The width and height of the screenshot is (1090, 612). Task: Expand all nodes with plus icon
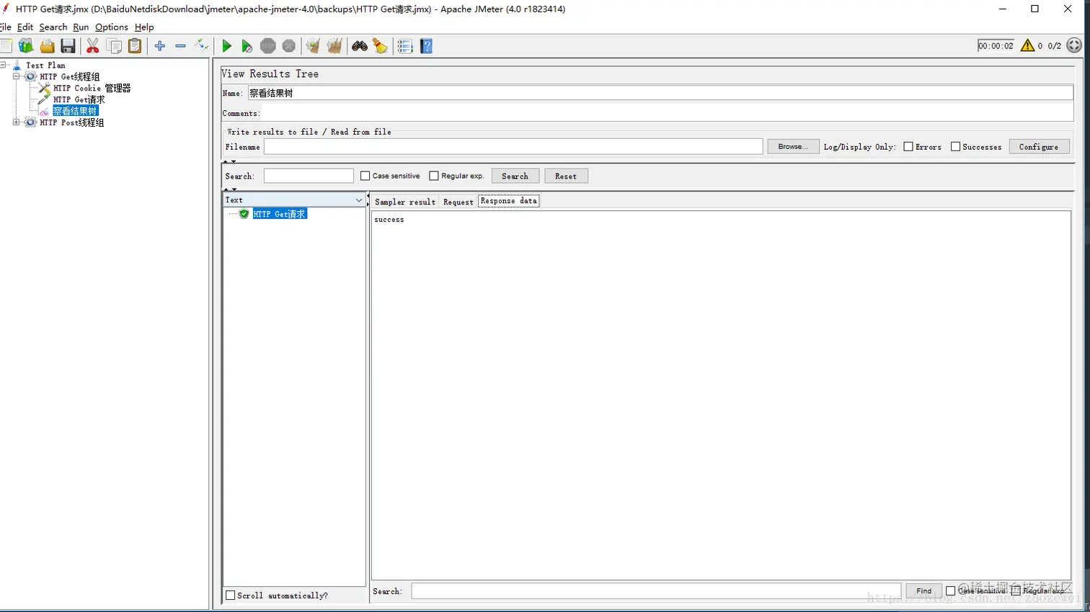[160, 46]
